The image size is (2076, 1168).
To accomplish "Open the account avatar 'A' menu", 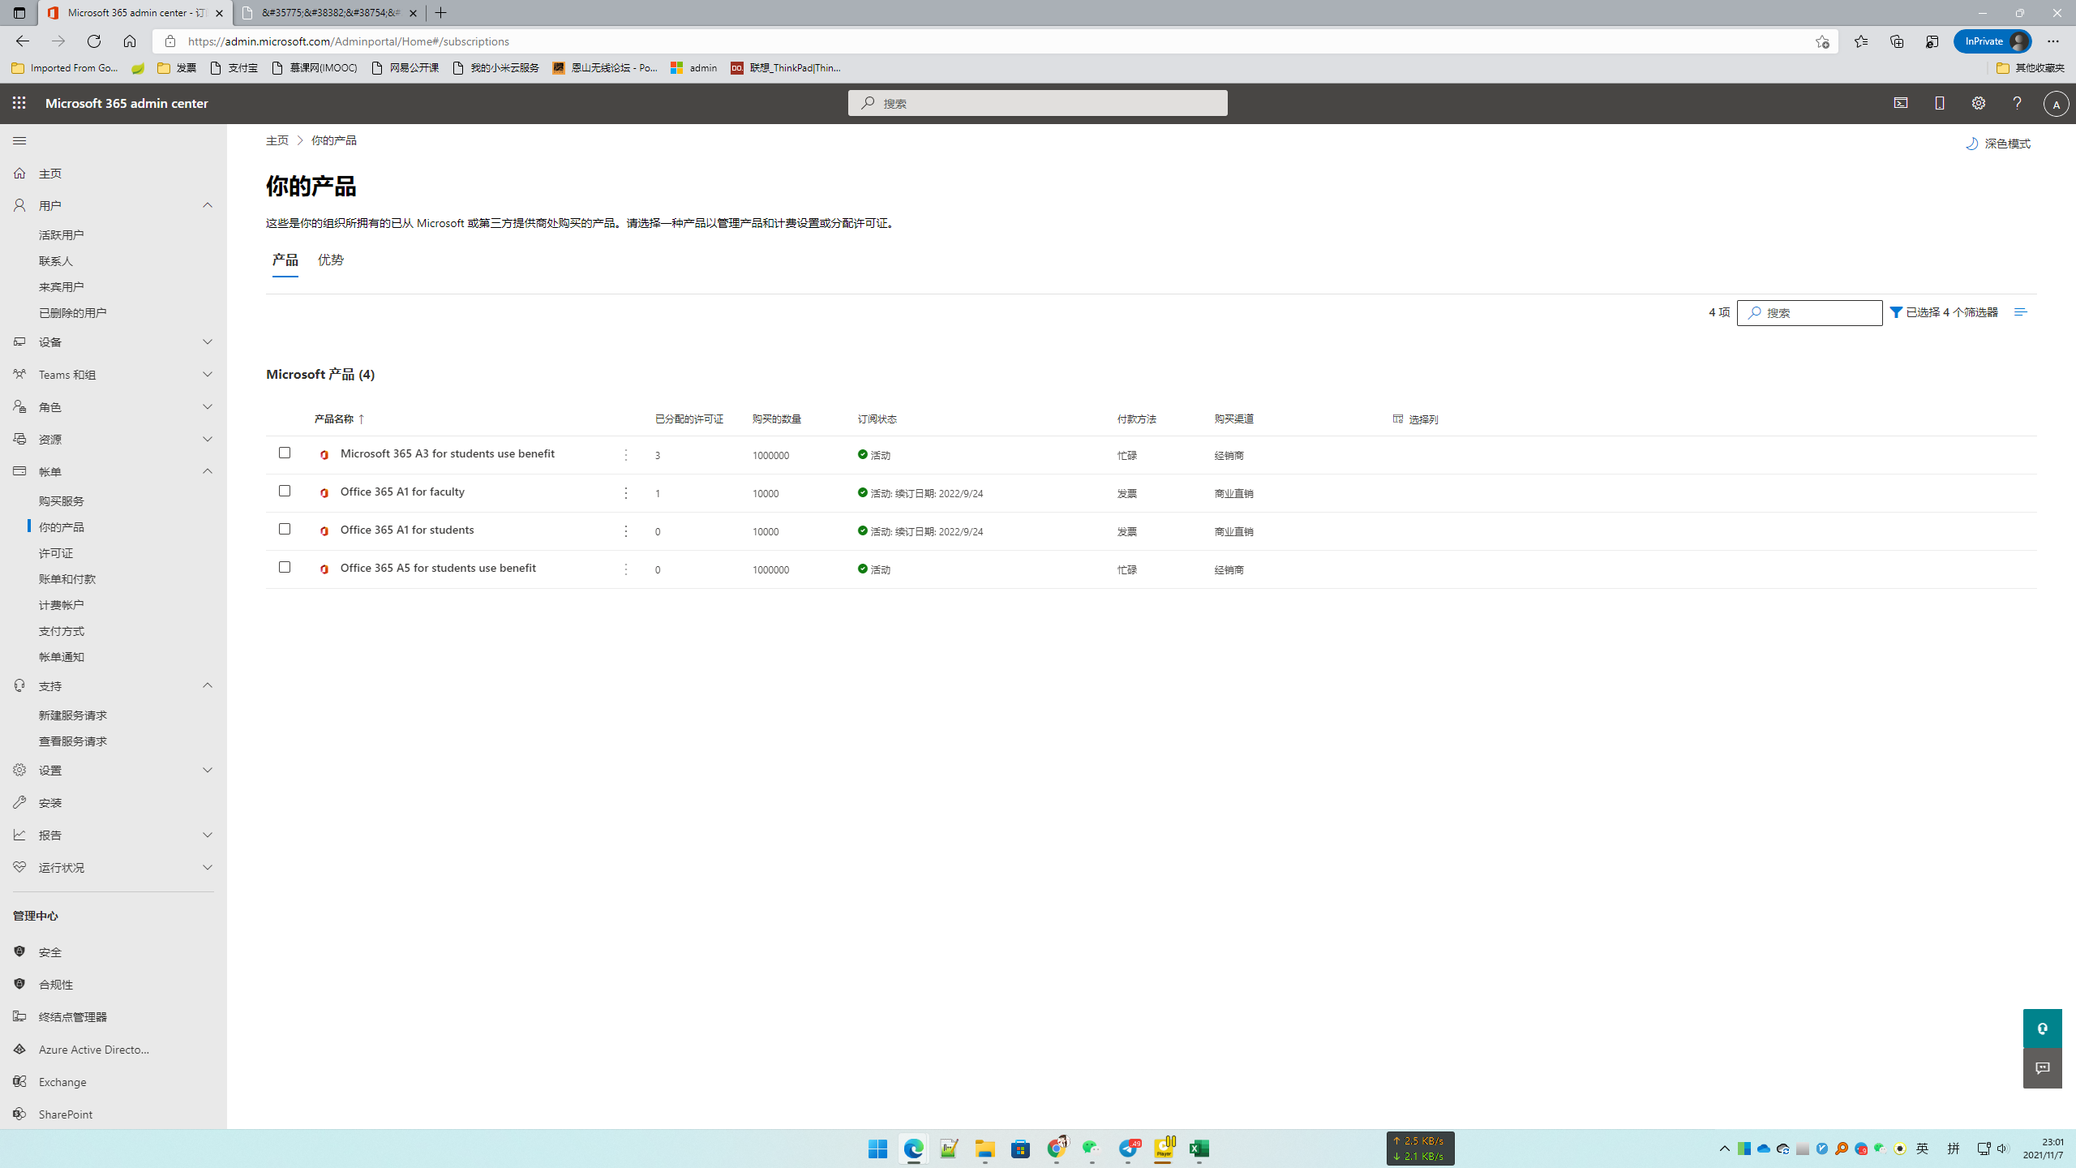I will [x=2056, y=104].
